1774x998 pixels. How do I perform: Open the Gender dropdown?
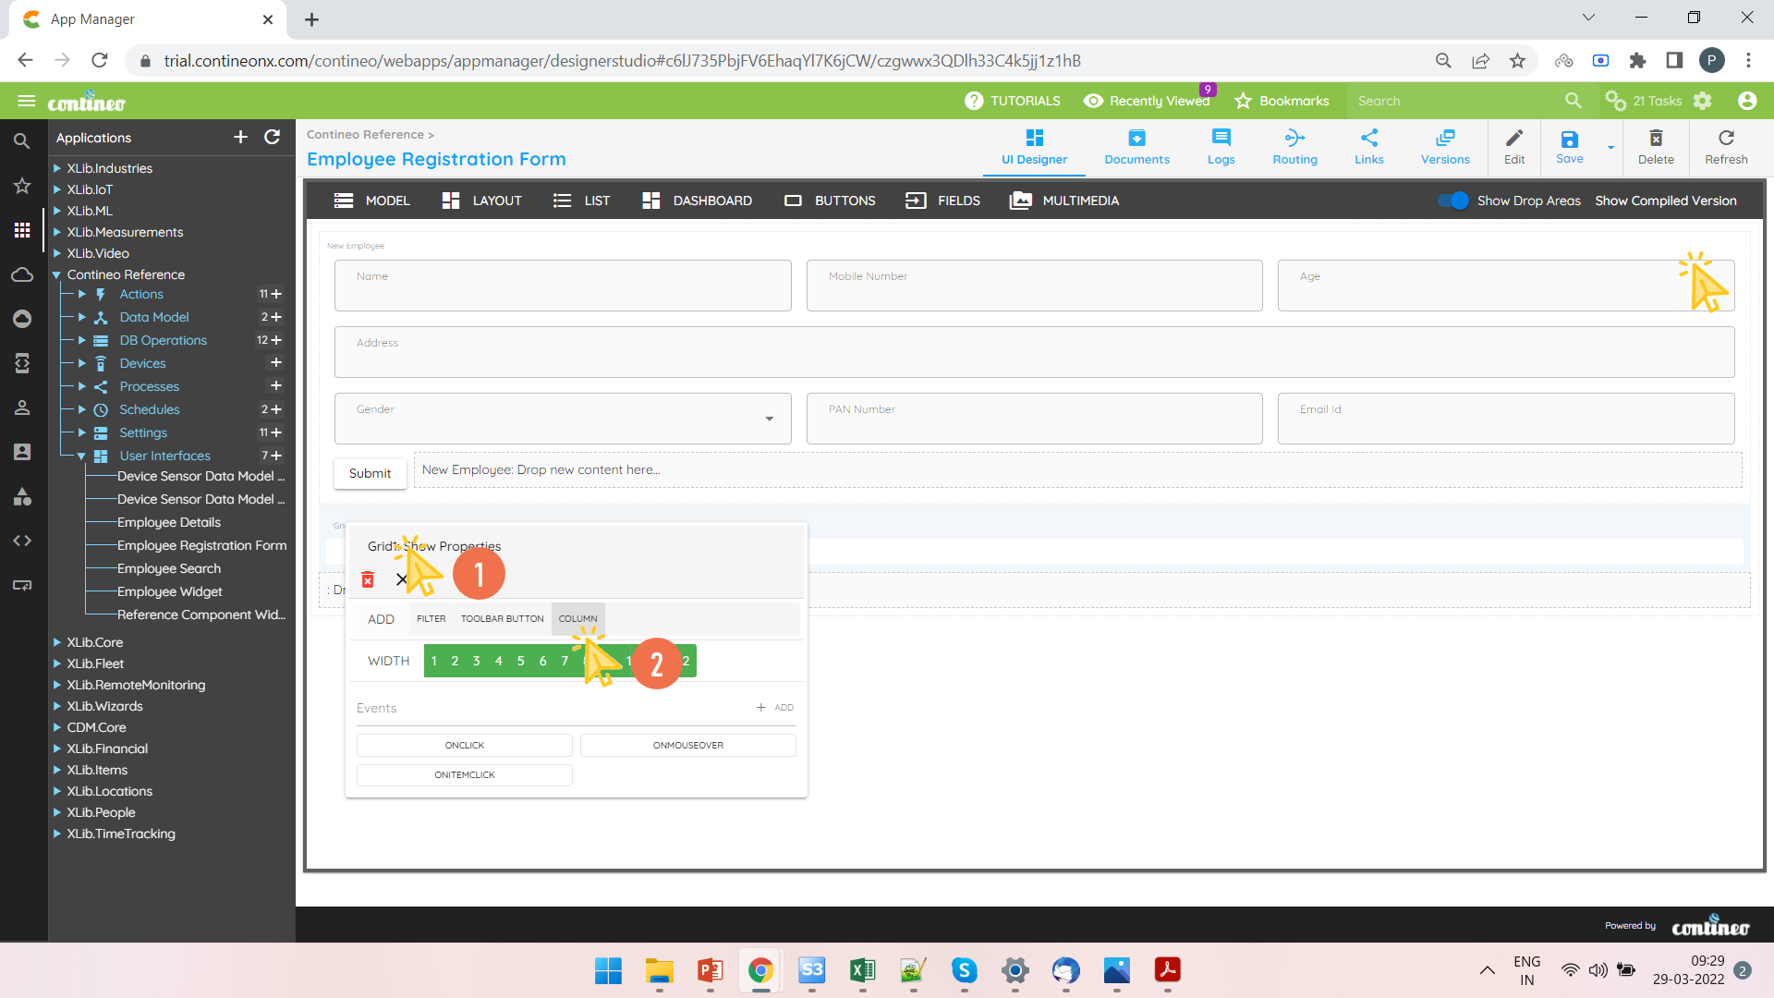770,419
